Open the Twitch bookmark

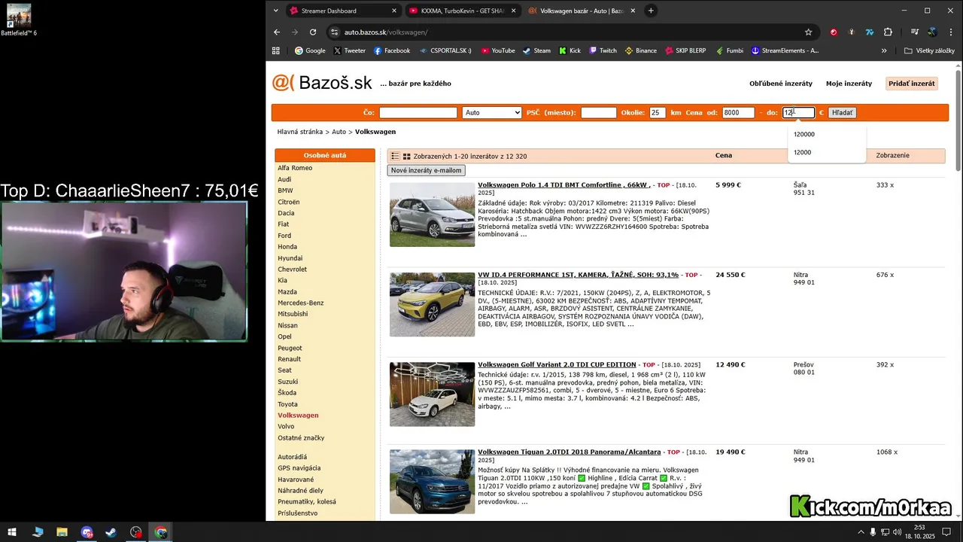603,50
